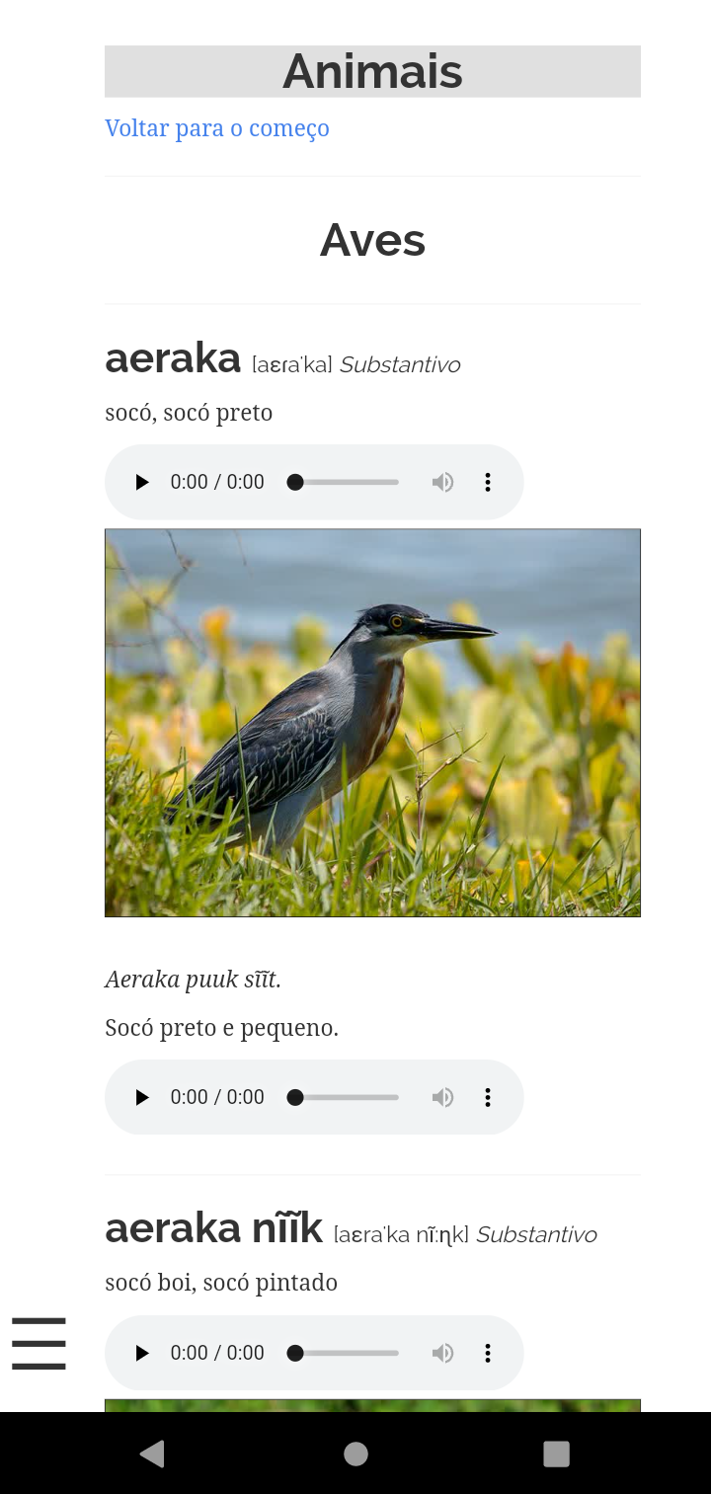Seek the aeraka word audio slider

point(347,482)
